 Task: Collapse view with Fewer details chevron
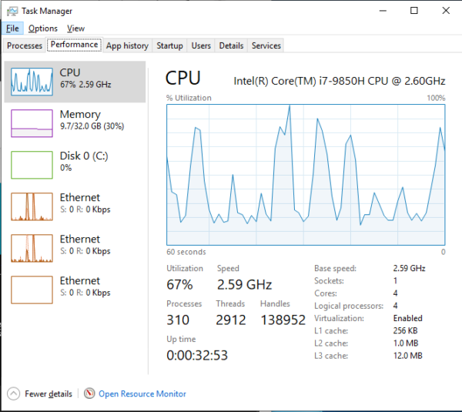point(14,394)
